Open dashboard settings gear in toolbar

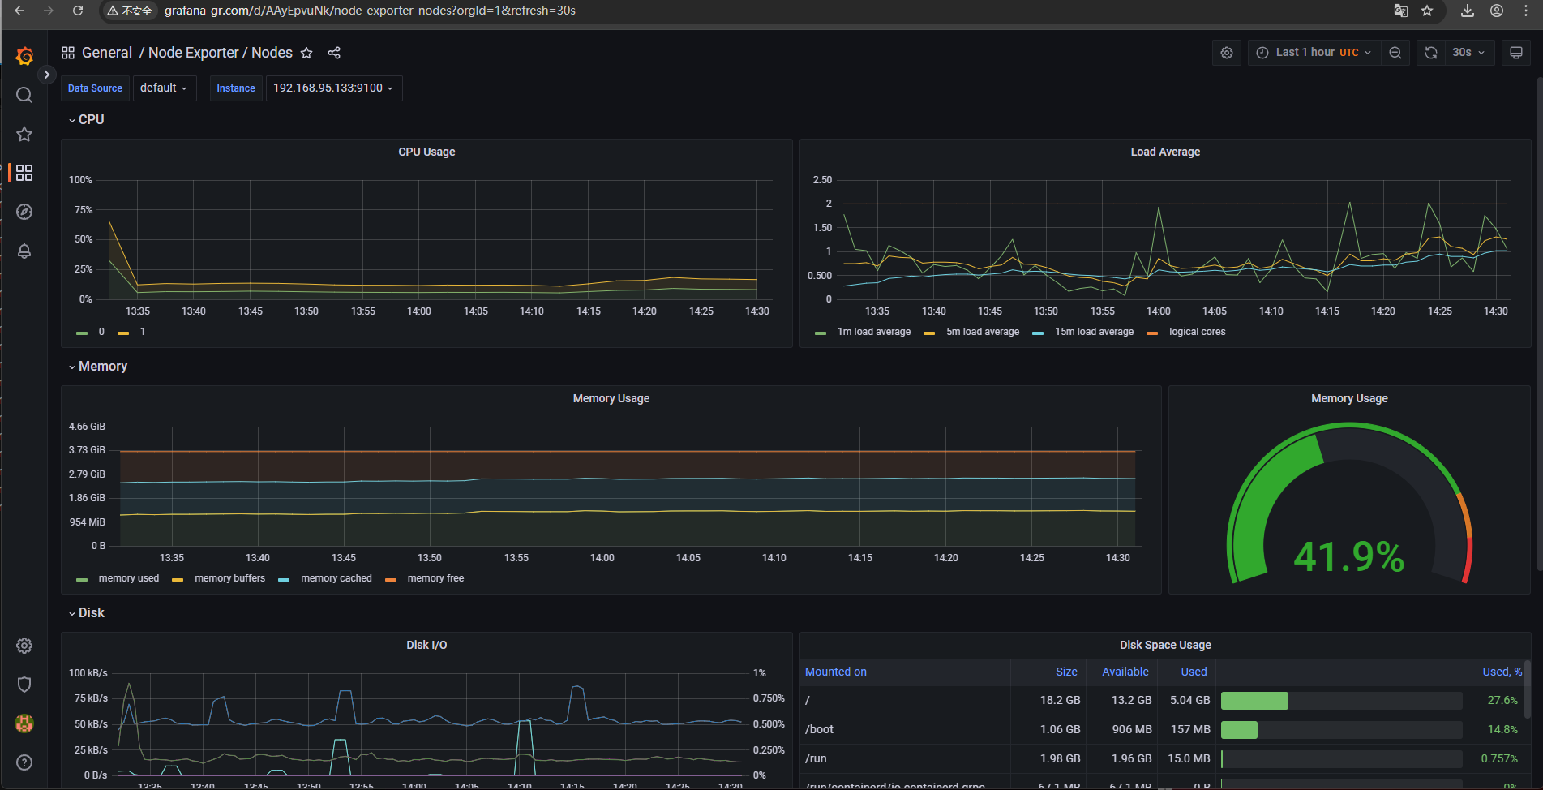1227,53
